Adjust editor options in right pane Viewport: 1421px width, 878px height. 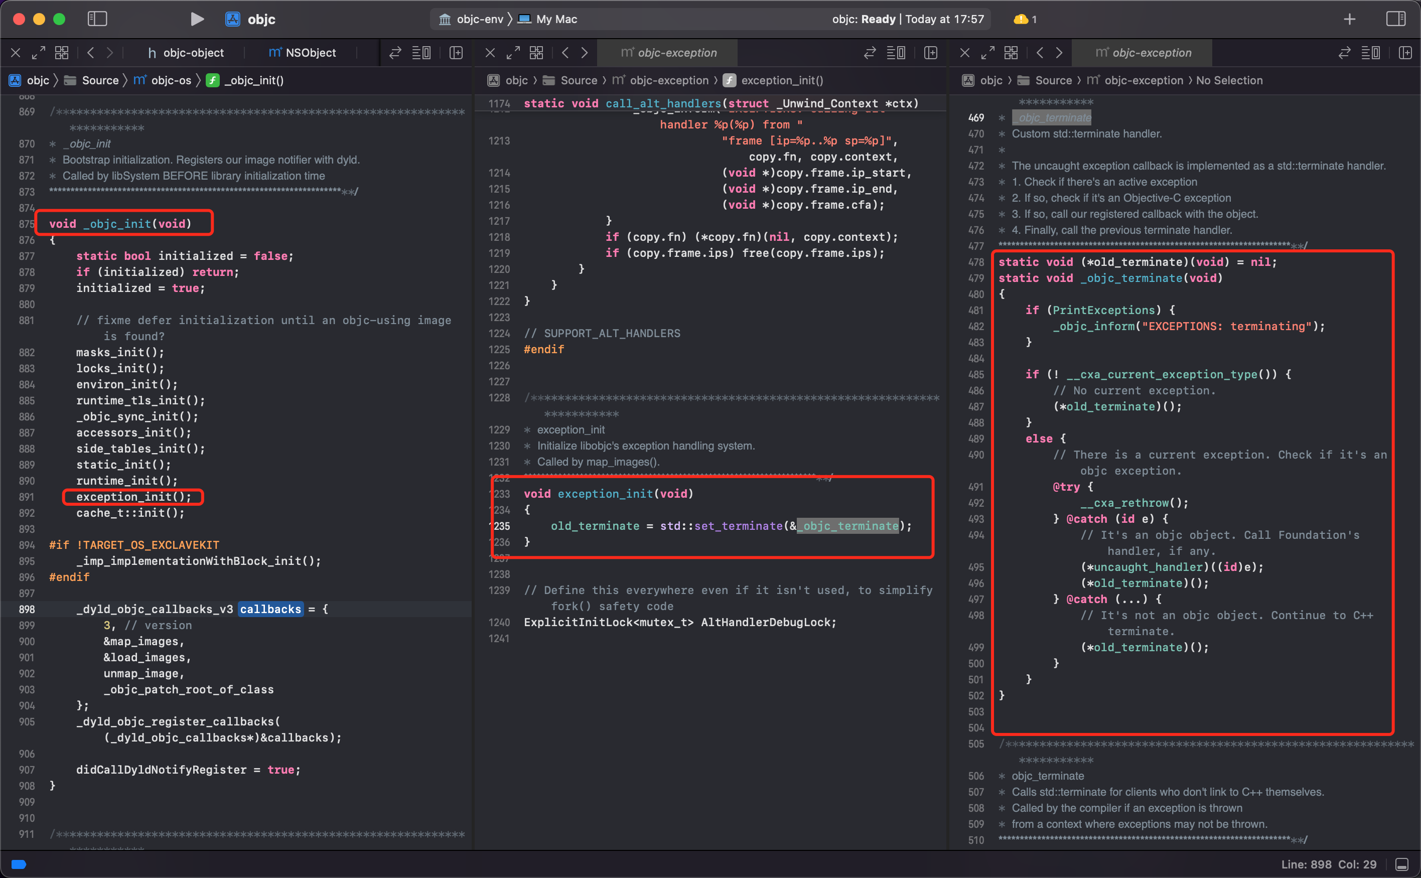[1370, 53]
